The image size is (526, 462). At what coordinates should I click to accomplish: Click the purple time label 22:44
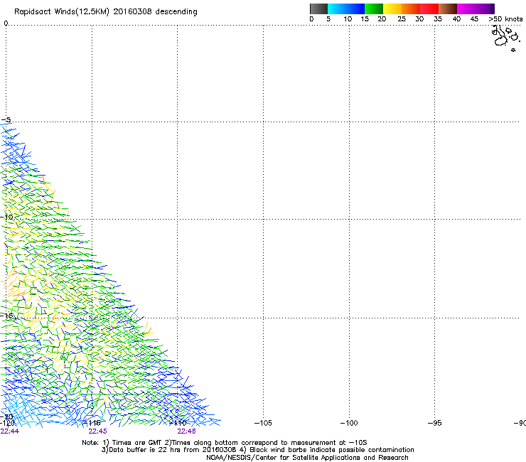[10, 431]
